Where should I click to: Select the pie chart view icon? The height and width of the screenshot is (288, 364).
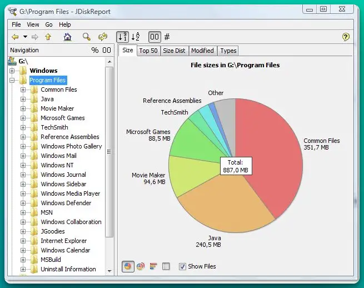click(128, 266)
